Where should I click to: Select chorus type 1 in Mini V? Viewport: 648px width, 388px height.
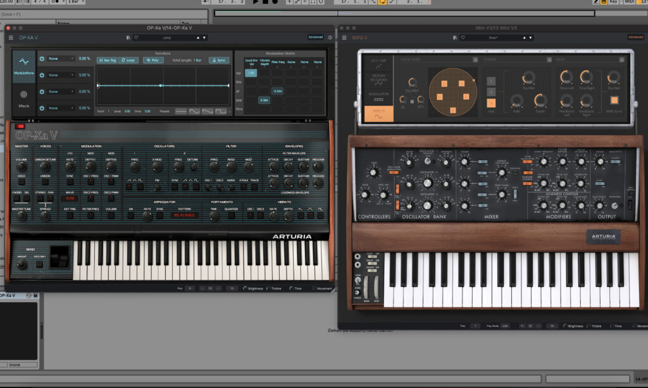point(491,81)
